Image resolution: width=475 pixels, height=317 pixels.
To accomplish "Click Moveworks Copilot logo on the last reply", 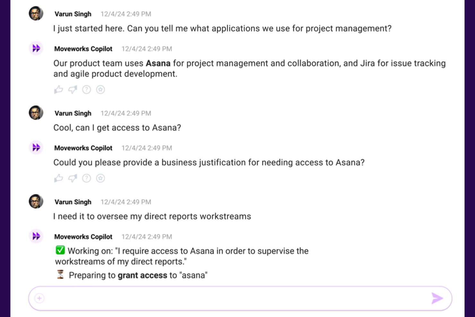I will pos(36,236).
